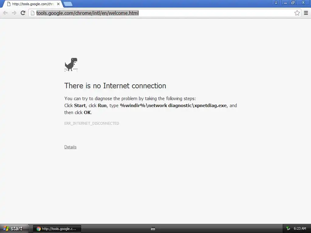Open a new tab with the blank tab button

click(68, 4)
